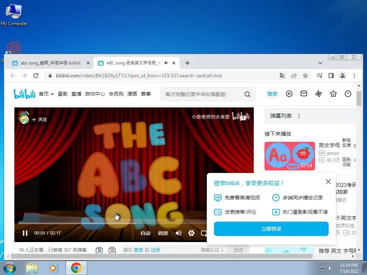Click the site lock icon
This screenshot has width=367, height=275.
click(50, 76)
